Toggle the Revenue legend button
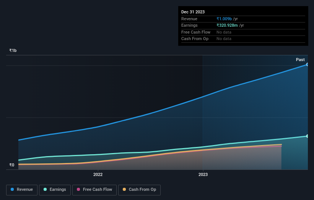Viewport: 314px width, 200px height. click(x=22, y=190)
